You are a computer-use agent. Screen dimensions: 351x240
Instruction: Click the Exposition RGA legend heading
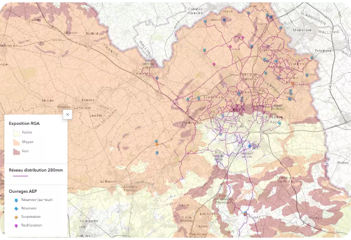24,123
